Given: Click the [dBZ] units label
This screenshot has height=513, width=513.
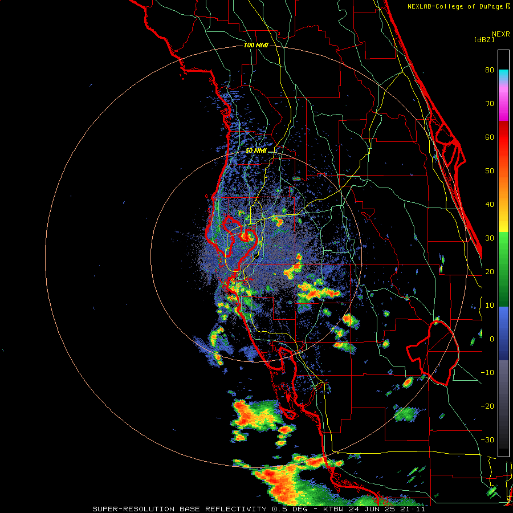Looking at the screenshot, I should [484, 40].
